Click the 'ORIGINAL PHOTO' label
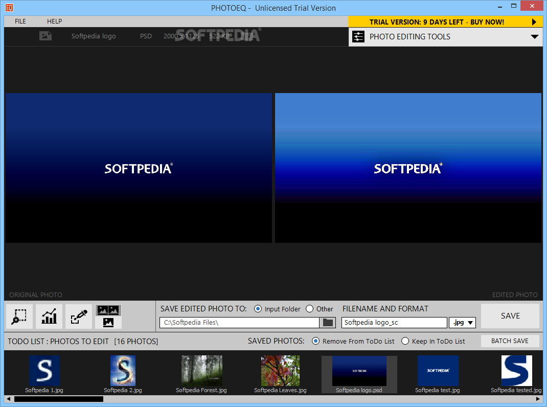Screen dimensions: 547x407 [x=36, y=295]
